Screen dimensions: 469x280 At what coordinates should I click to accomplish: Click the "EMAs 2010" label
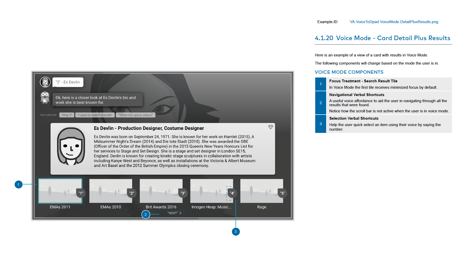tap(111, 207)
